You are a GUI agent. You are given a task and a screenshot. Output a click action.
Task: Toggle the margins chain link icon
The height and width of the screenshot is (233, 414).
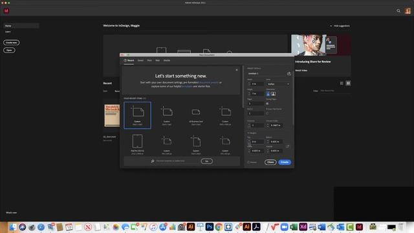[288, 146]
